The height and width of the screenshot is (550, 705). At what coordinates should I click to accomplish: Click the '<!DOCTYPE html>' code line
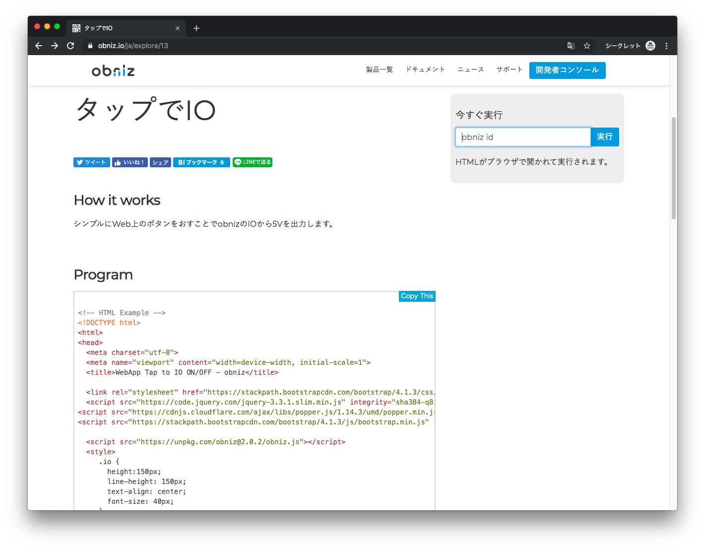109,323
